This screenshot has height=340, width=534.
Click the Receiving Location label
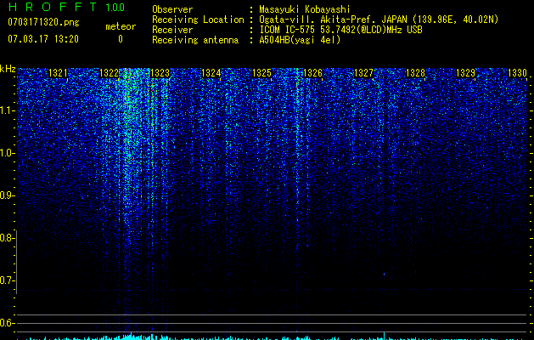coord(198,20)
